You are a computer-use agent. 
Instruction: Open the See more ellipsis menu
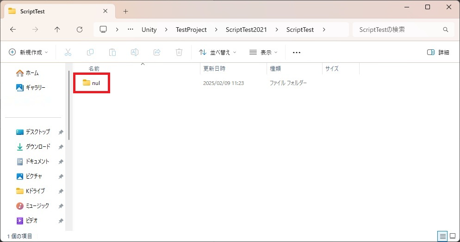click(297, 52)
